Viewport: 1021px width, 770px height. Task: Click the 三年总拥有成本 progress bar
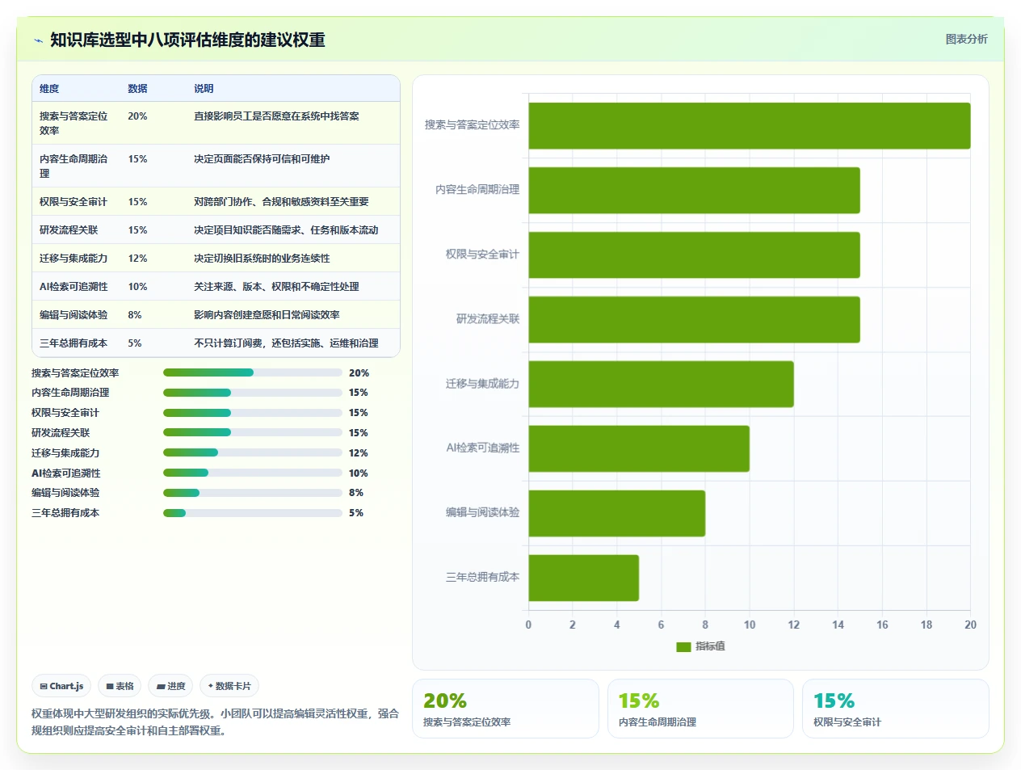(253, 513)
